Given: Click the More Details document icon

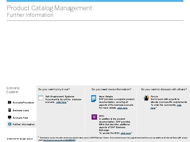Looking at the screenshot, I should pos(94,98).
